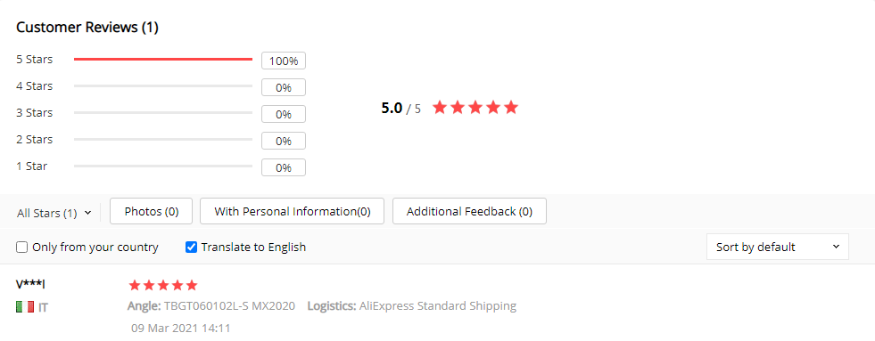The height and width of the screenshot is (341, 875).
Task: Click the Customer Reviews (1) heading
Action: (87, 28)
